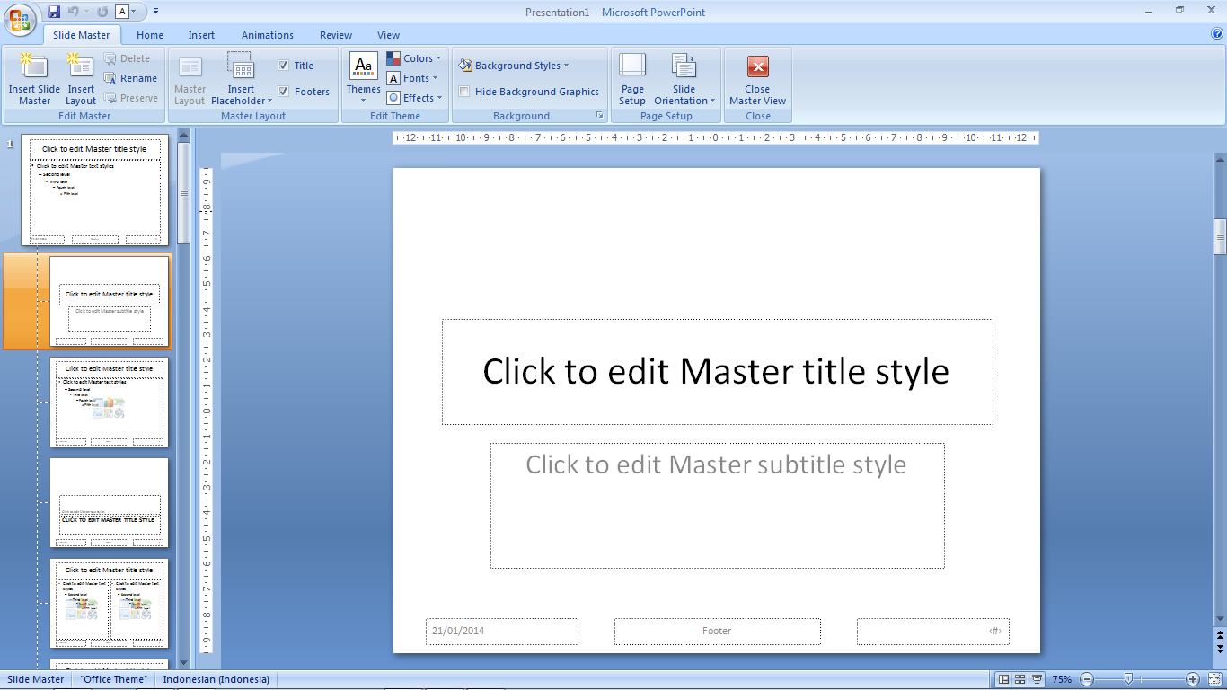This screenshot has height=690, width=1227.
Task: Enable Hide Background Graphics checkbox
Action: click(x=463, y=92)
